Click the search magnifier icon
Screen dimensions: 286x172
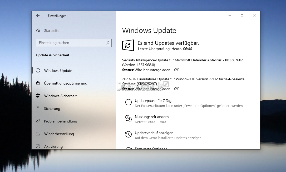coord(108,43)
